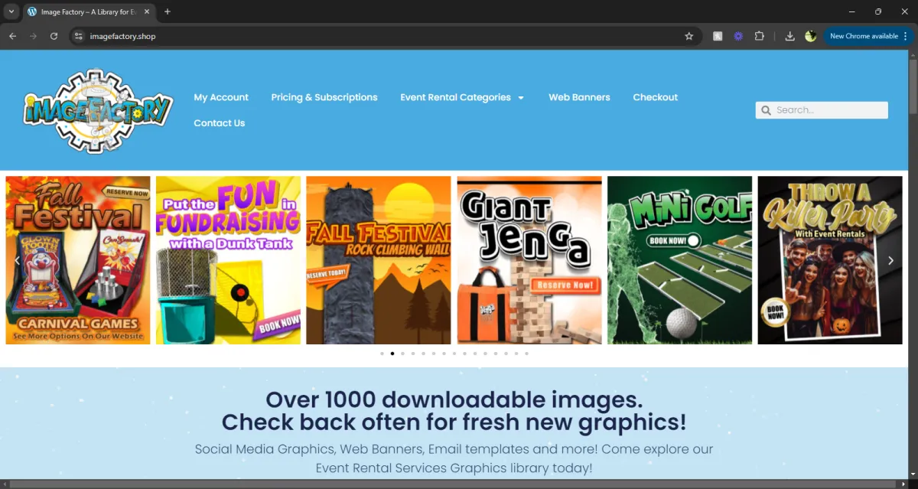The height and width of the screenshot is (489, 918).
Task: Select the last carousel pagination dot
Action: point(526,354)
